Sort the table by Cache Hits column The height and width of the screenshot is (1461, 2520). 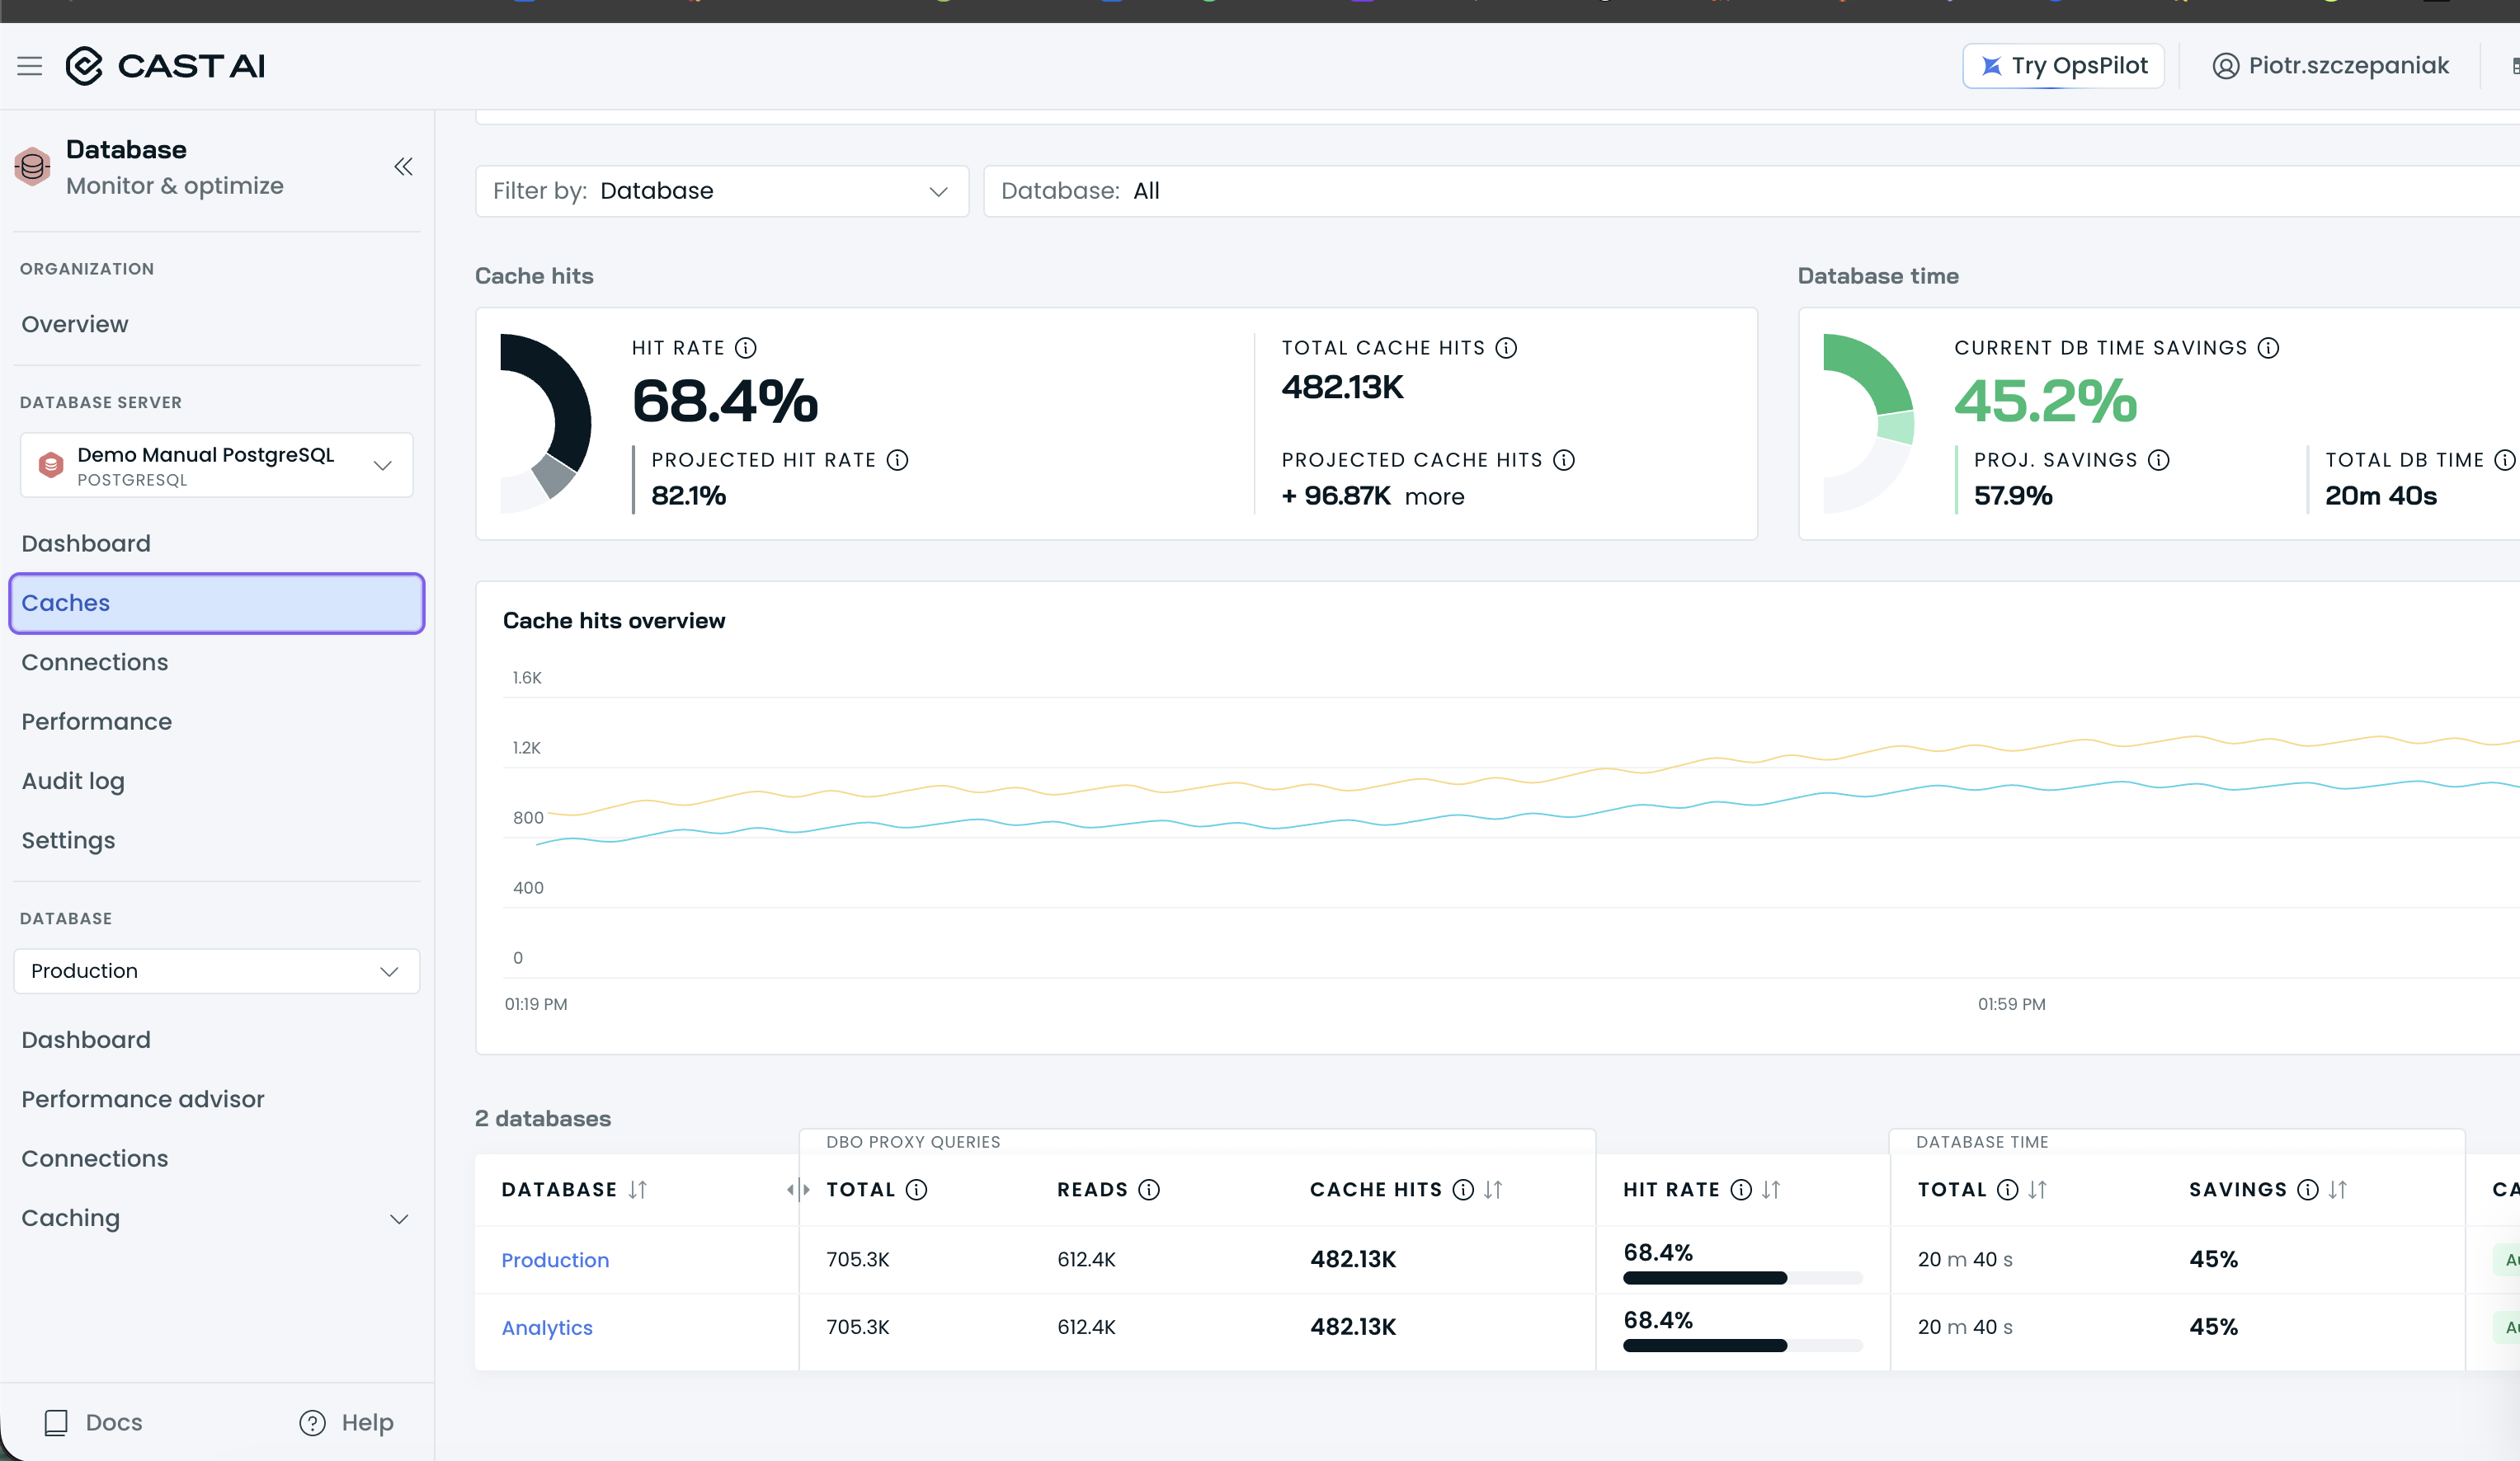(x=1493, y=1189)
